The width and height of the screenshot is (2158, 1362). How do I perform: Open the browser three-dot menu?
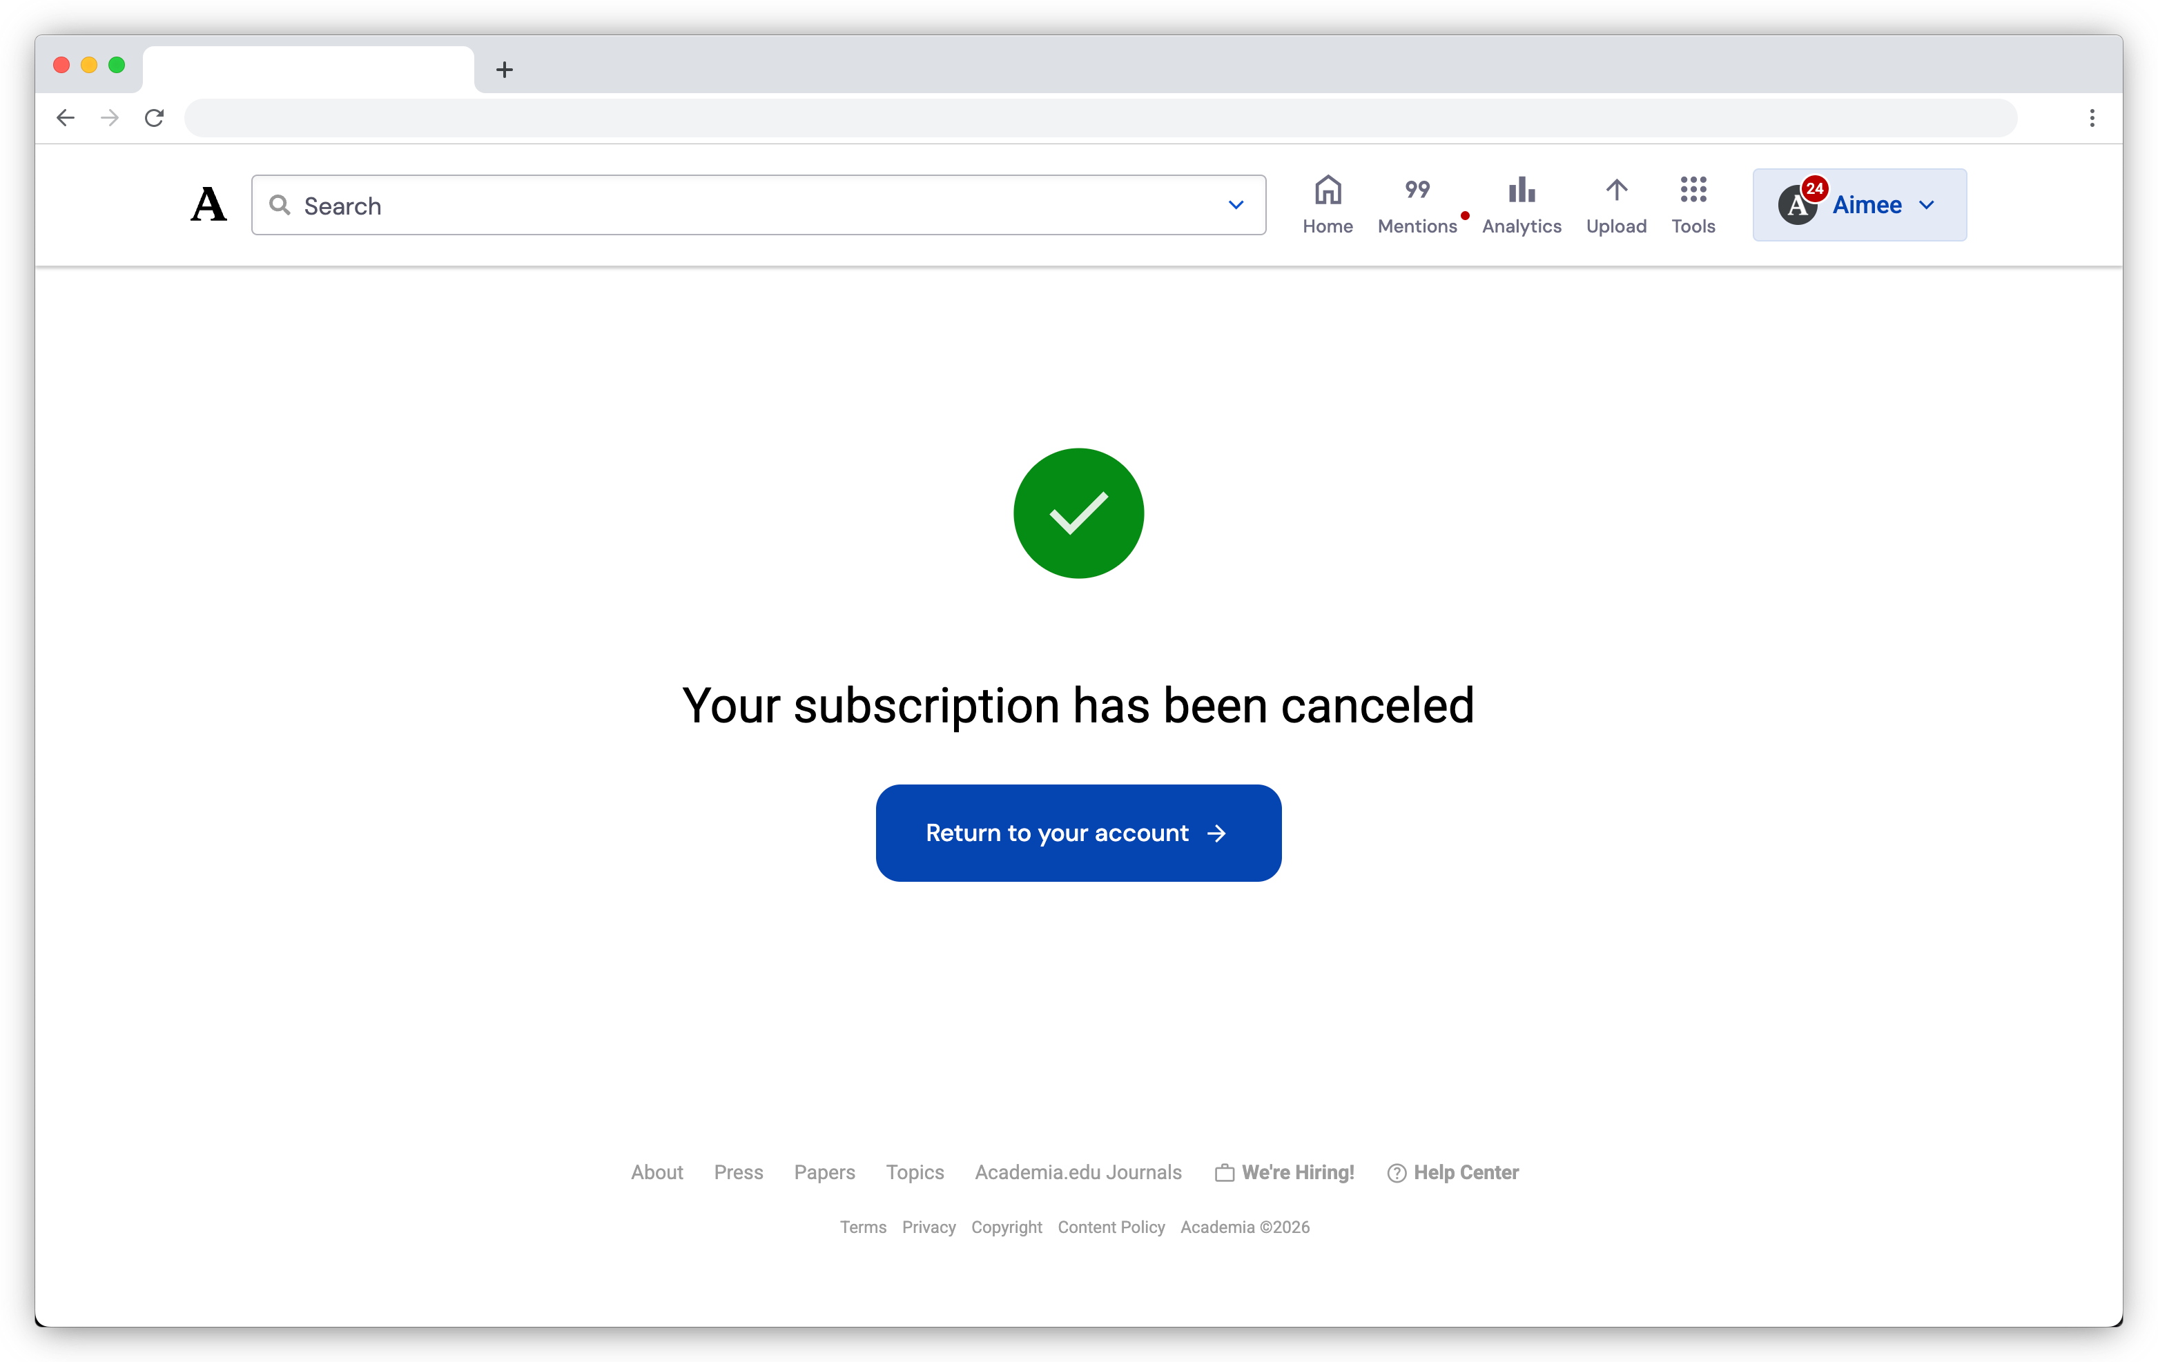pos(2092,118)
